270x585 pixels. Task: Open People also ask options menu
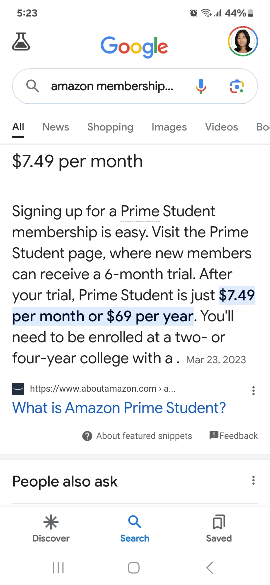click(253, 480)
